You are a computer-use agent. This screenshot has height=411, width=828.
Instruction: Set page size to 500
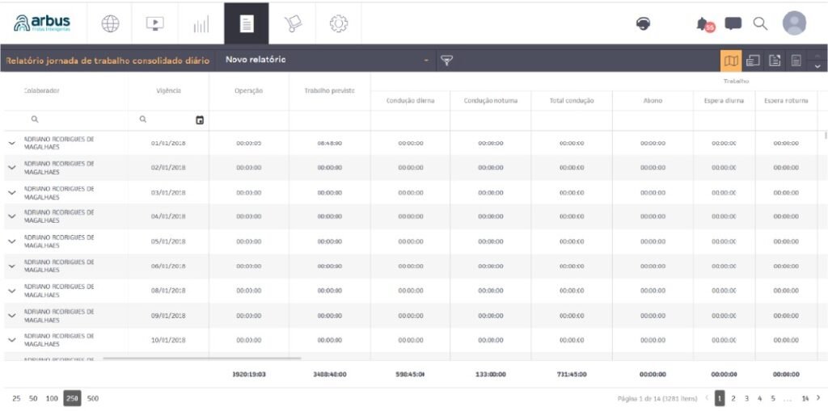(93, 398)
